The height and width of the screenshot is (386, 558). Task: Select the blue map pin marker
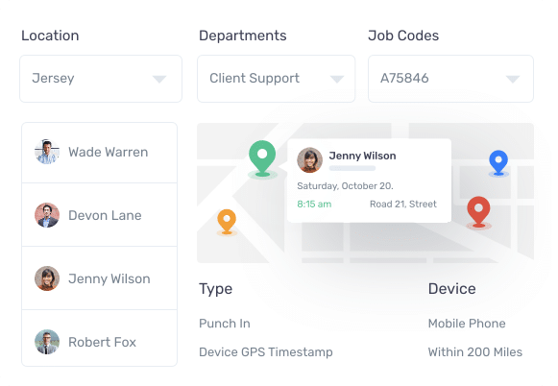[498, 162]
